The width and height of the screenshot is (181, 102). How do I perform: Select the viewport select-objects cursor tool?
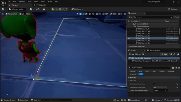(77, 14)
